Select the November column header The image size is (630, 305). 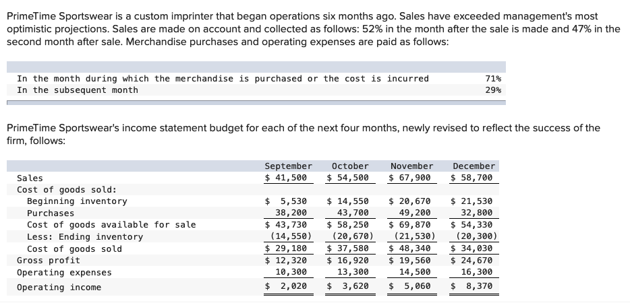tap(412, 166)
